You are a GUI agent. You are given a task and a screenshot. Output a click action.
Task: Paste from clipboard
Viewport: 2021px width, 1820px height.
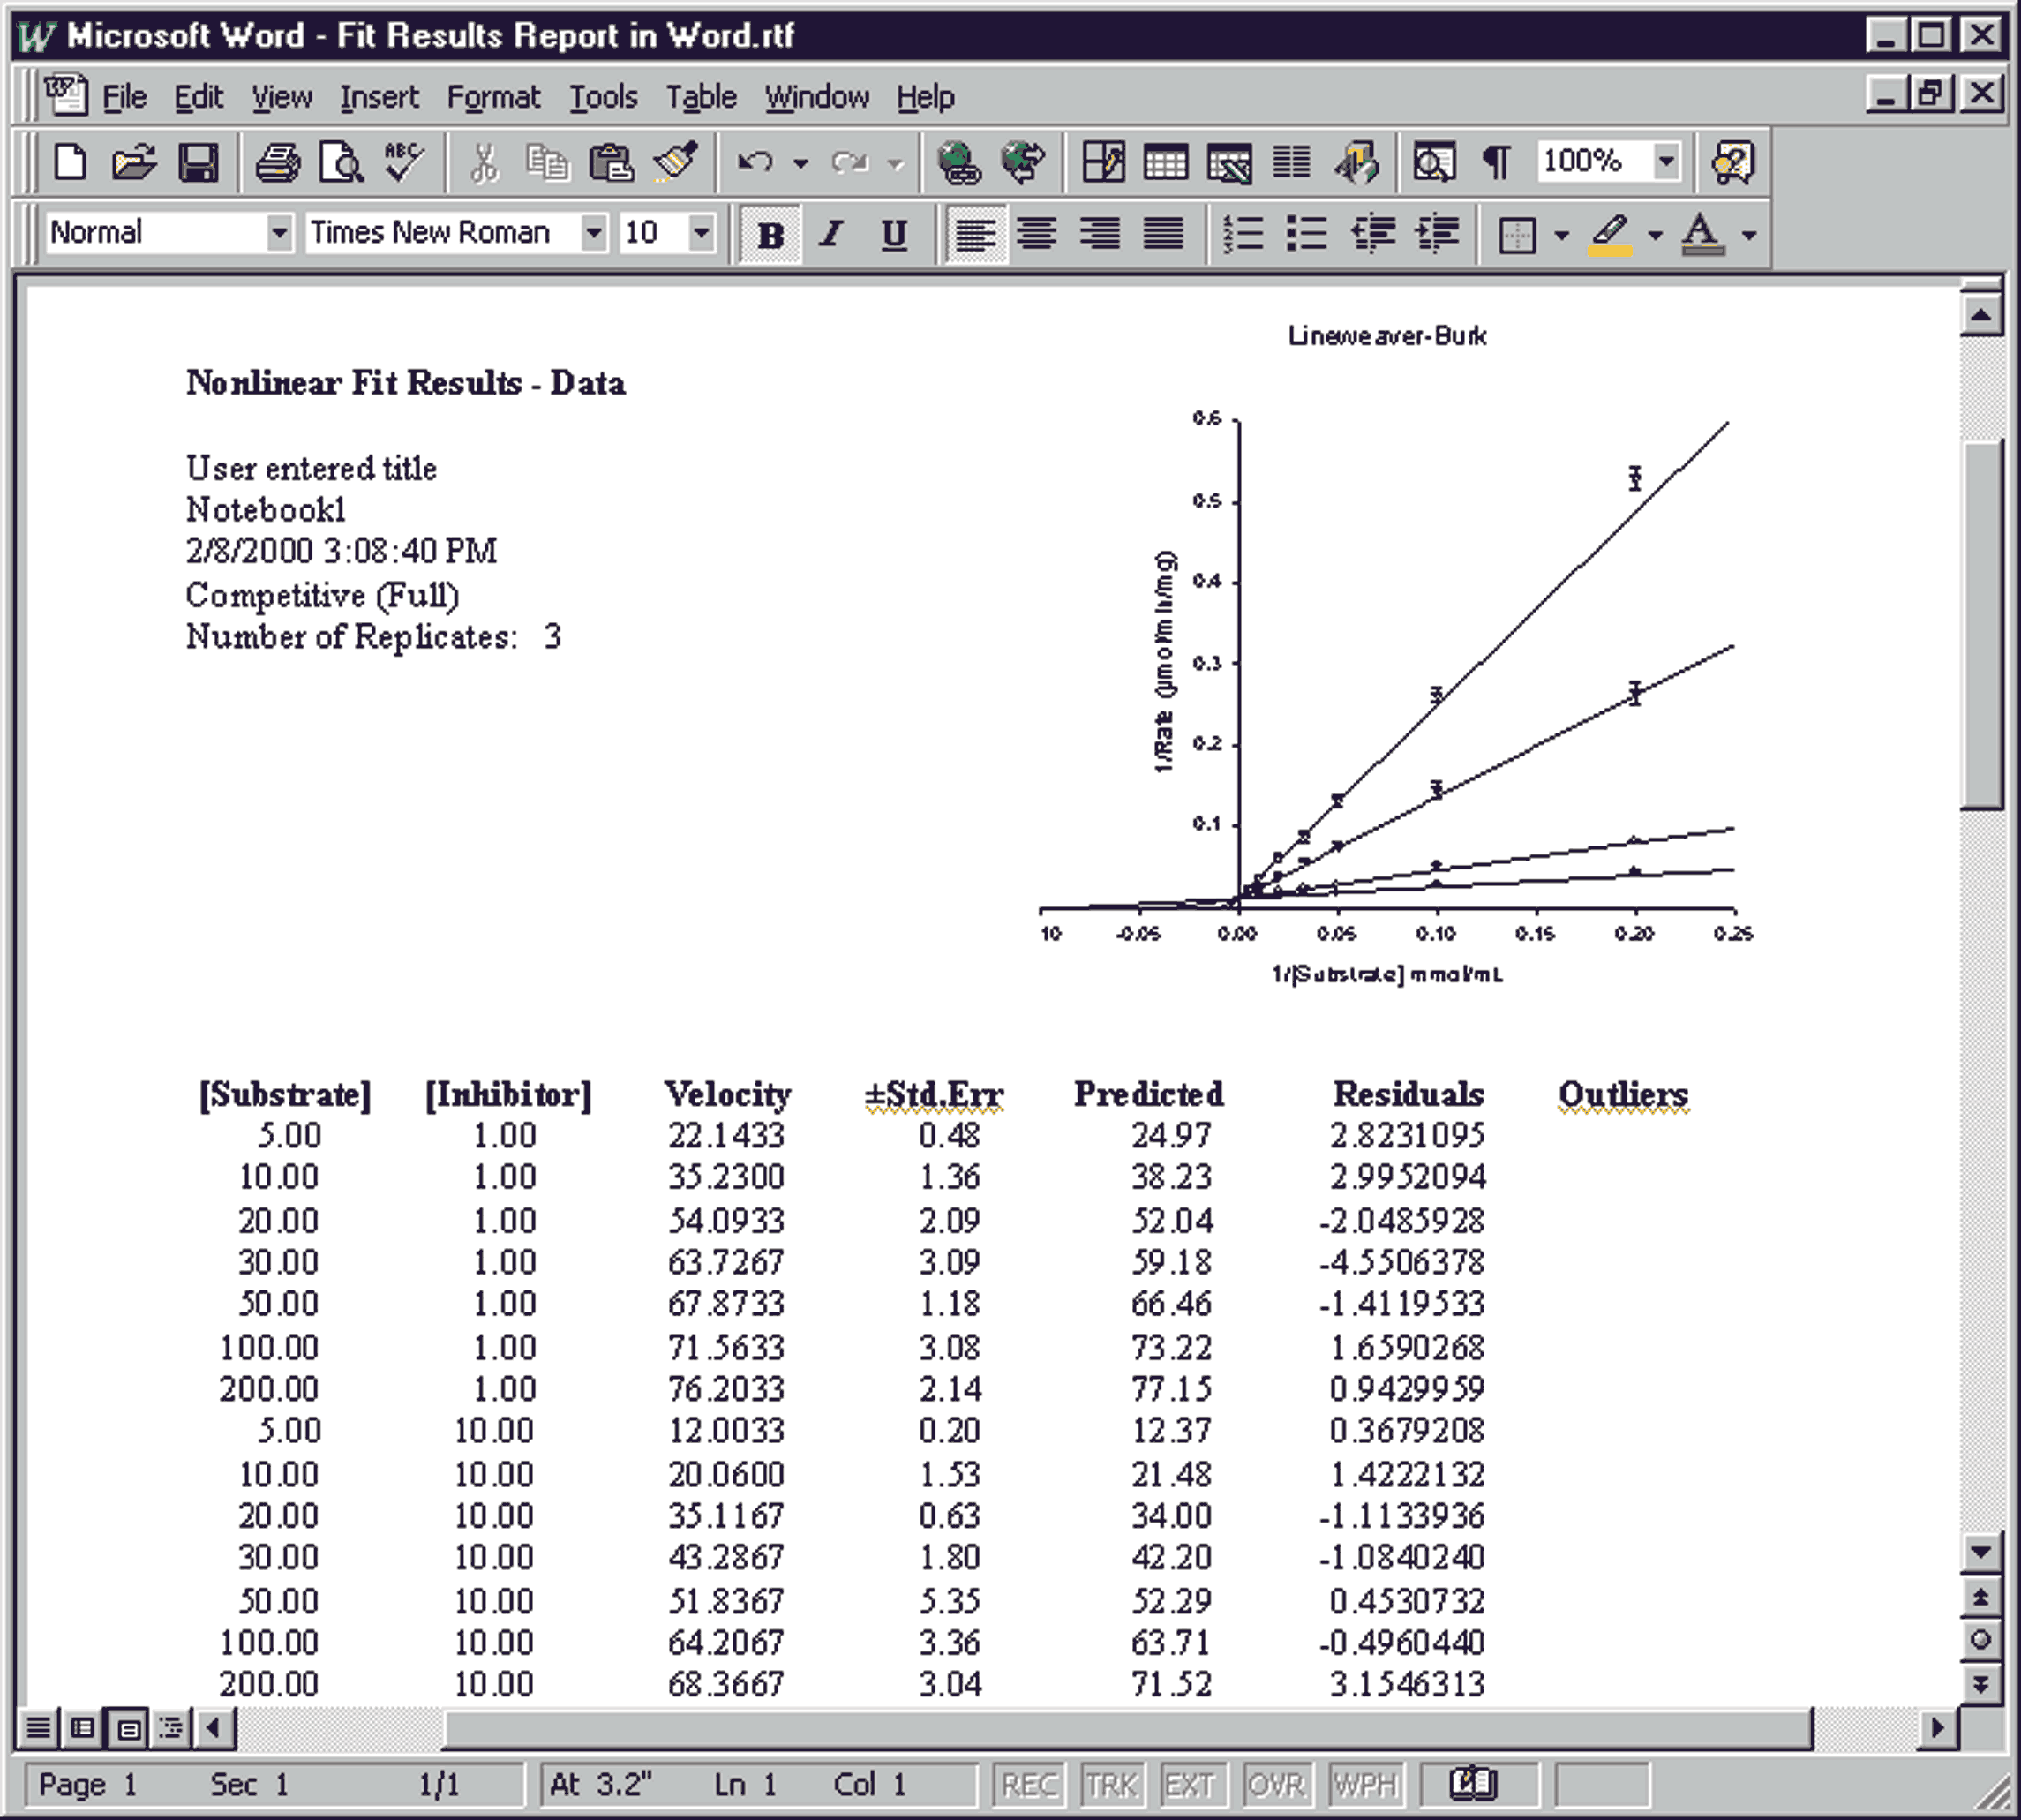coord(611,162)
